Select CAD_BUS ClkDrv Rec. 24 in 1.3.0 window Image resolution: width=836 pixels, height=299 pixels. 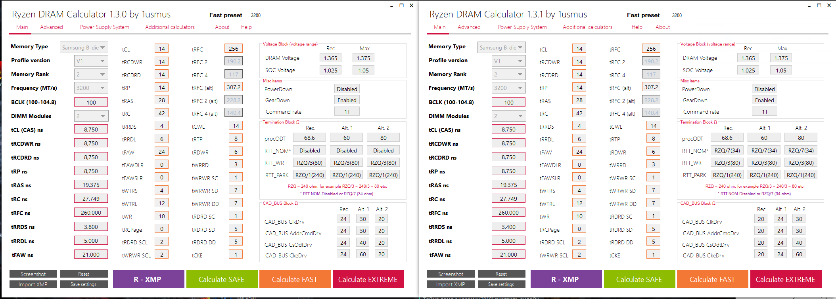(x=343, y=219)
